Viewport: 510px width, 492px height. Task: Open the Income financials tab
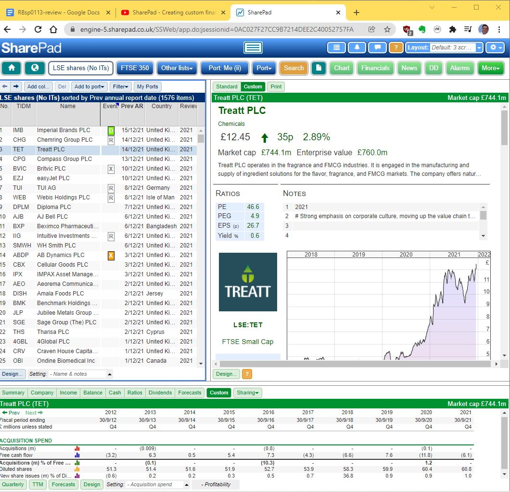point(68,393)
